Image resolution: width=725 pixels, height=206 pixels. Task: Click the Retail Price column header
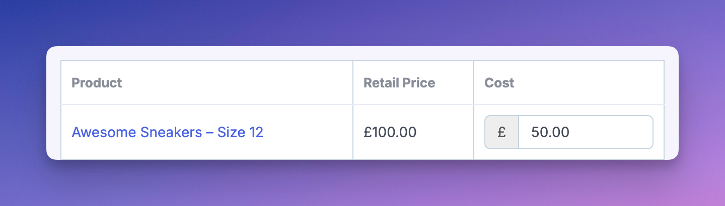coord(399,83)
